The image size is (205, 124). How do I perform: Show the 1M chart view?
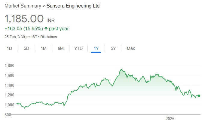pos(44,48)
